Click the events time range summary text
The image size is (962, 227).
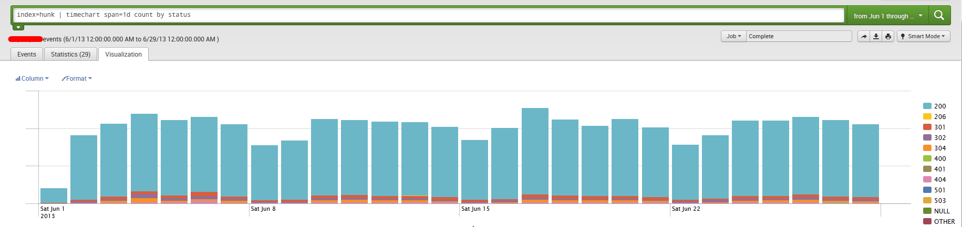tap(131, 39)
